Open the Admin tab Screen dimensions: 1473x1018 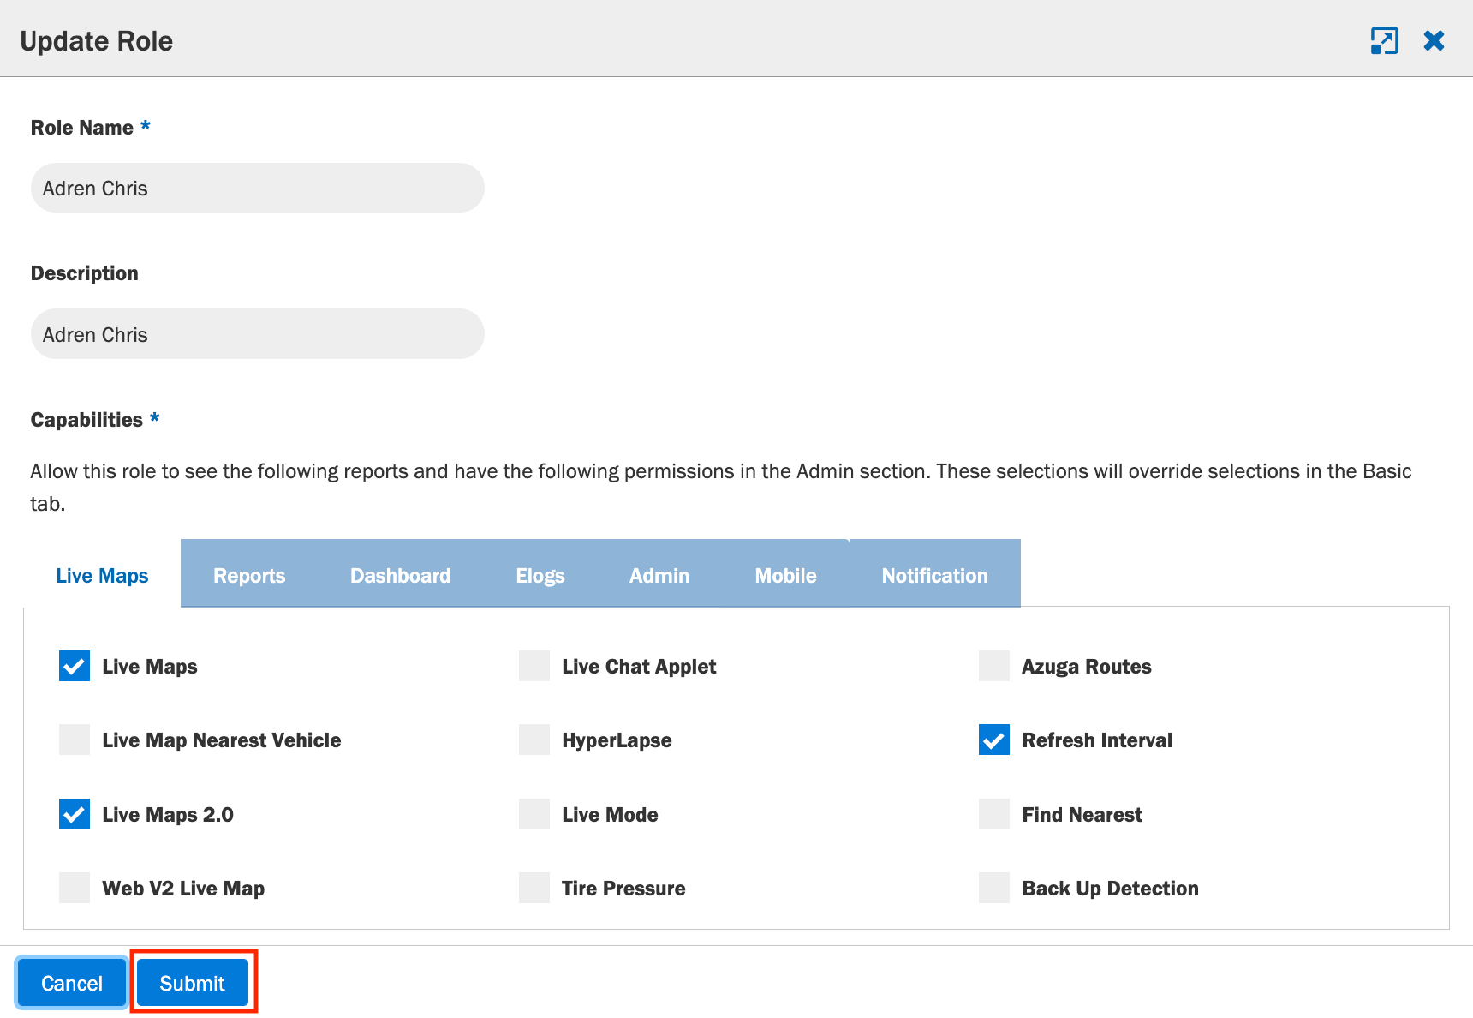[659, 576]
